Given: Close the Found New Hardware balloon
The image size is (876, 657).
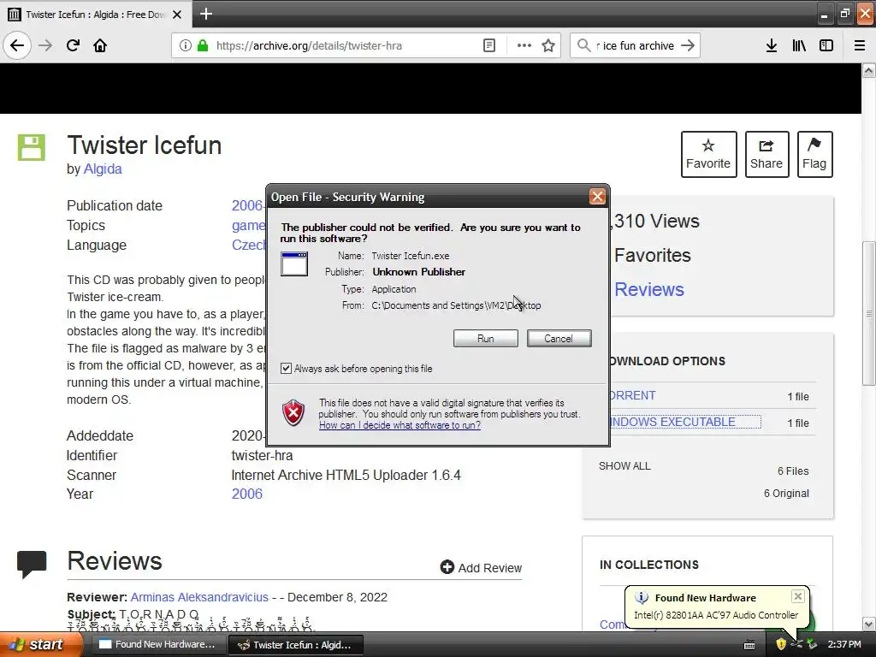Looking at the screenshot, I should point(798,596).
